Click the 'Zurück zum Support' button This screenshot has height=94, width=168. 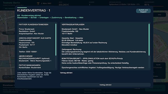[143, 11]
